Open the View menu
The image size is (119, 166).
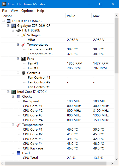click(x=14, y=11)
